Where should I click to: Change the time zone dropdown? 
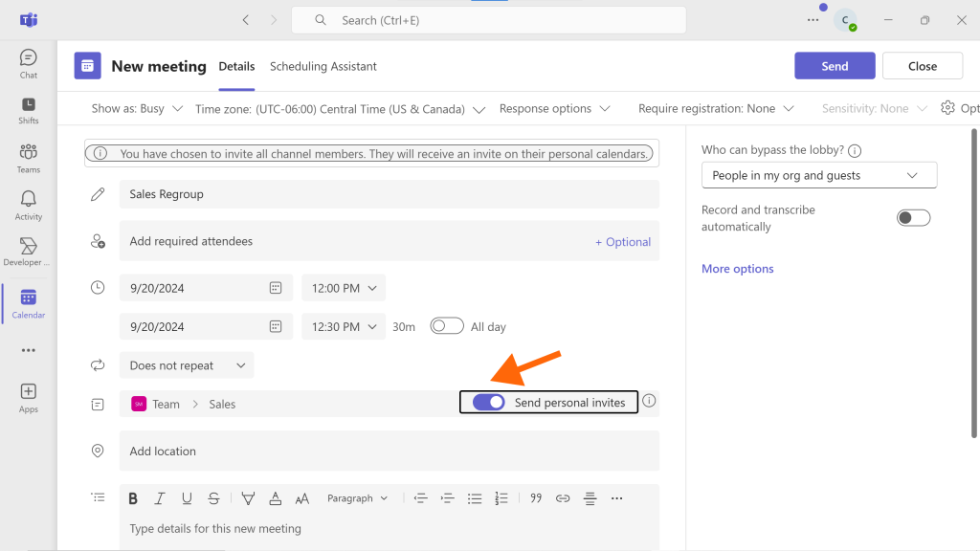pyautogui.click(x=340, y=109)
